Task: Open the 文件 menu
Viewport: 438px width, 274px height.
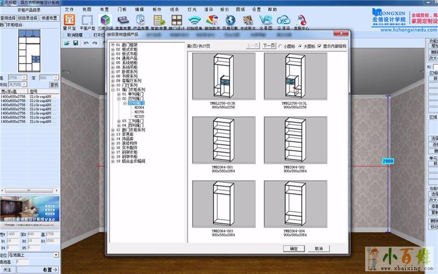Action: (x=69, y=9)
